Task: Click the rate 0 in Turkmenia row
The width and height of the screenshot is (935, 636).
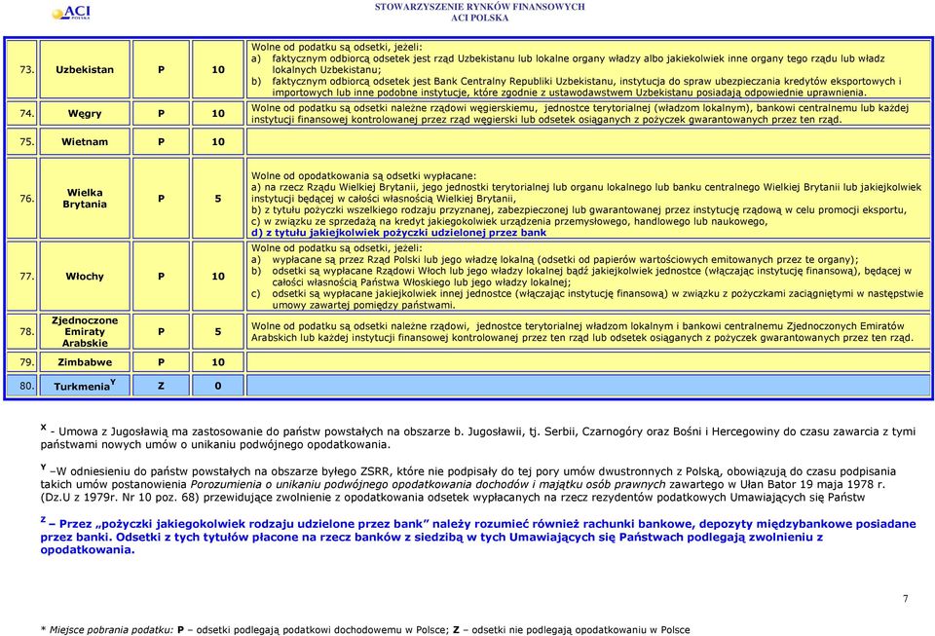Action: click(x=217, y=386)
